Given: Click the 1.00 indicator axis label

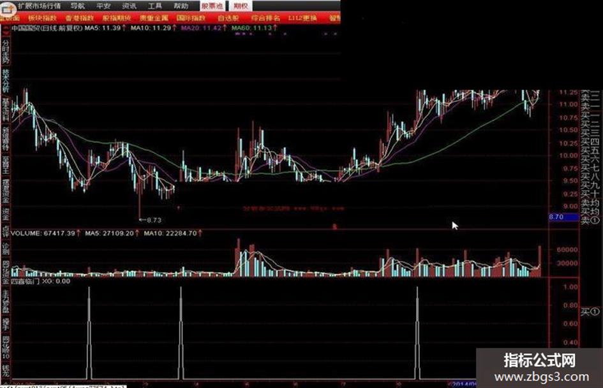Looking at the screenshot, I should [570, 287].
